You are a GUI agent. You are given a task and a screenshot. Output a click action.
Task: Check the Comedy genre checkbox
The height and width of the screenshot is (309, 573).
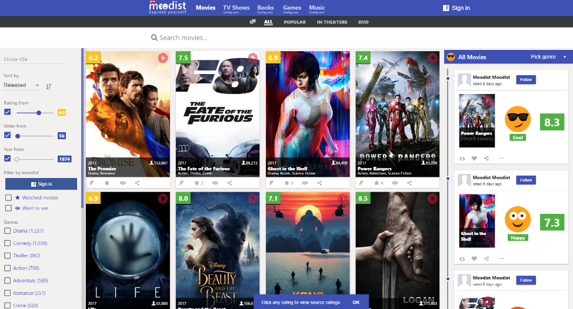[x=7, y=243]
